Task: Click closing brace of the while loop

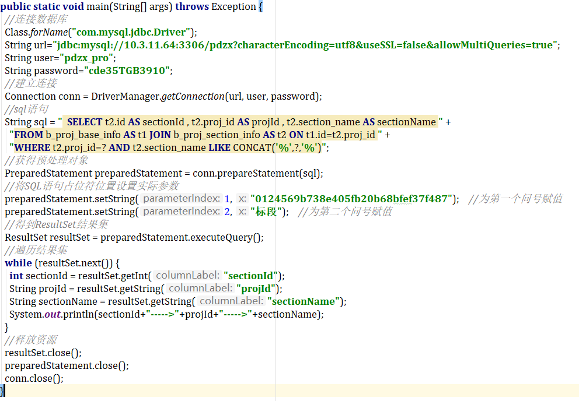Action: 6,327
